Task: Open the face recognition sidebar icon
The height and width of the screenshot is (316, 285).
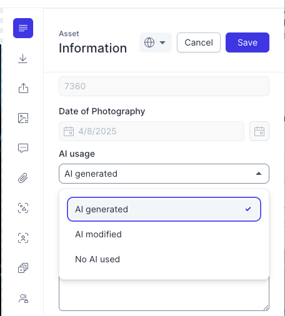Action: [23, 238]
